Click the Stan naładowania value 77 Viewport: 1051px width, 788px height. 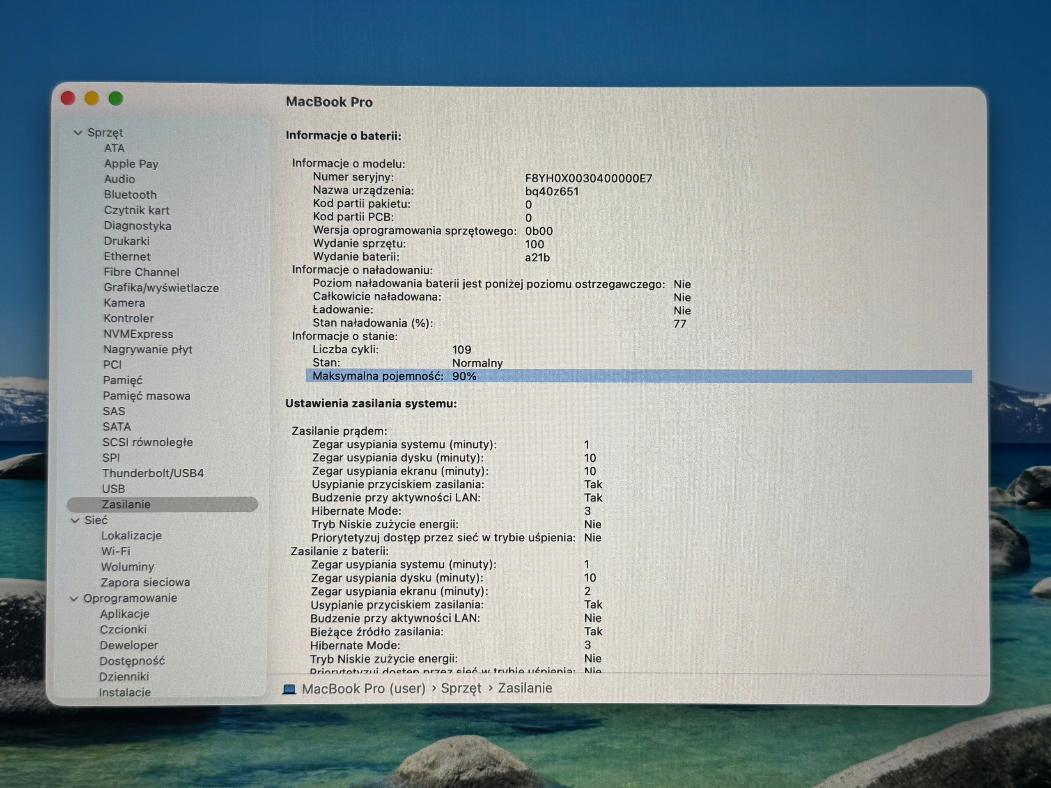click(679, 324)
